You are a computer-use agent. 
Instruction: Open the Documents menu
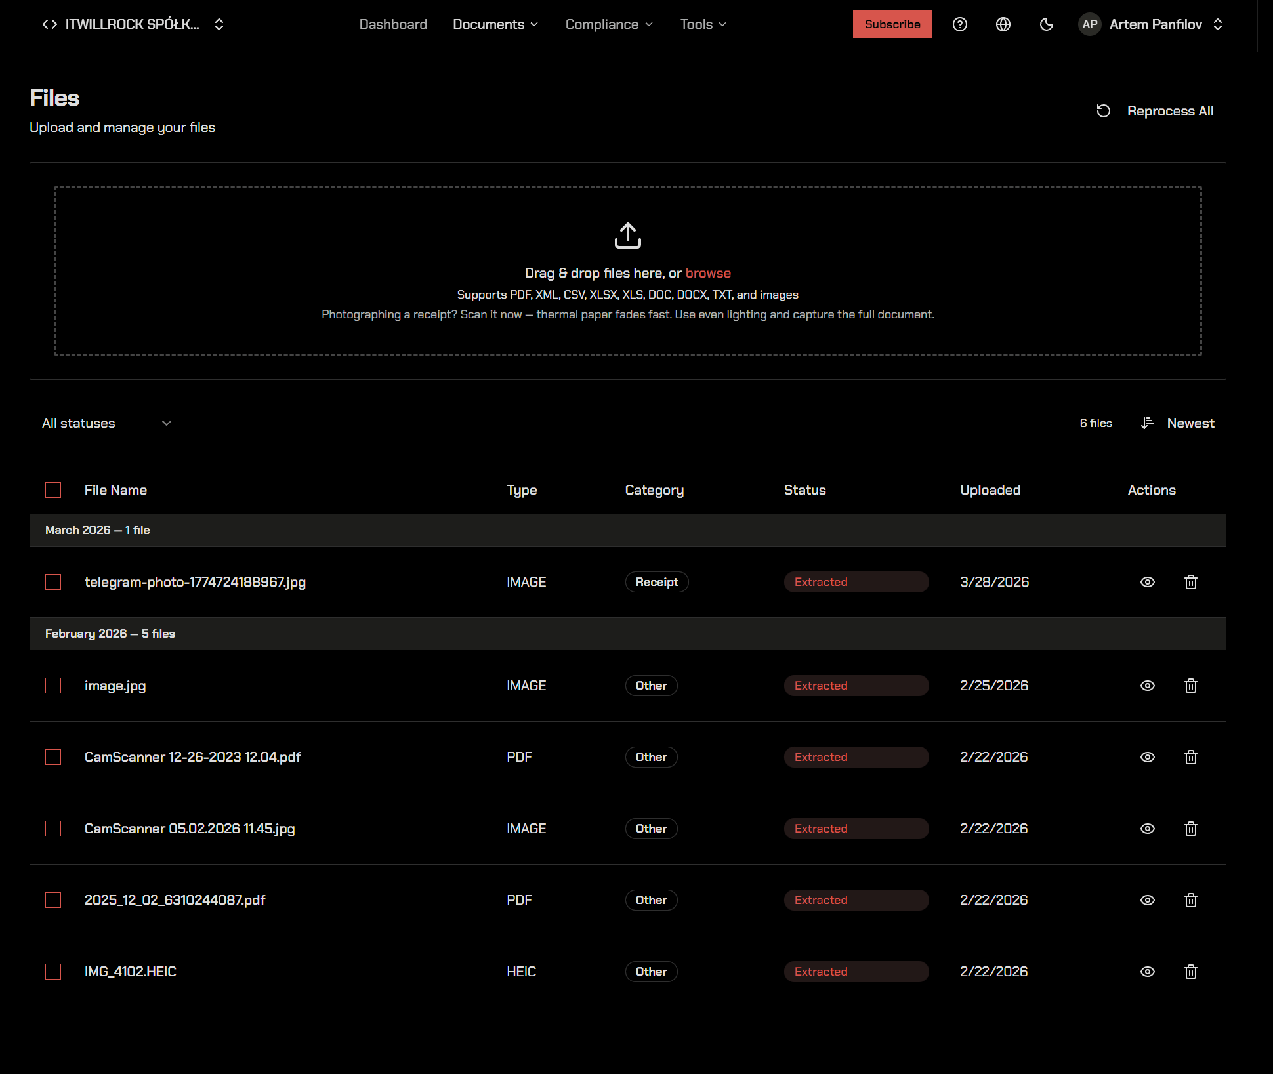pos(495,24)
